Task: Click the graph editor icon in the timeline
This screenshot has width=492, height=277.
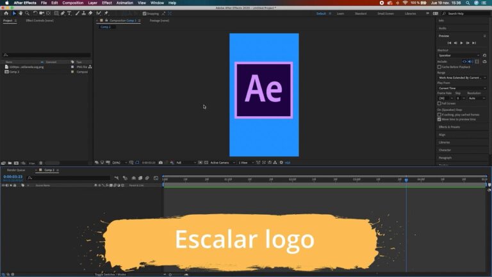Action: pyautogui.click(x=156, y=178)
